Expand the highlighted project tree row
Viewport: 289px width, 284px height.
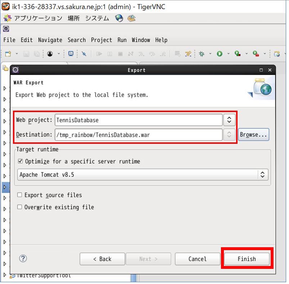click(5, 187)
